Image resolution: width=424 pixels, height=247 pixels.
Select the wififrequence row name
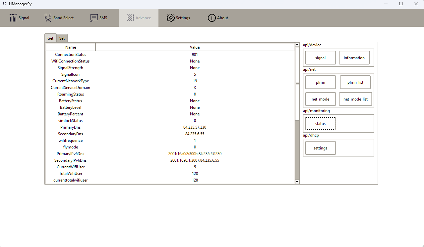click(71, 141)
